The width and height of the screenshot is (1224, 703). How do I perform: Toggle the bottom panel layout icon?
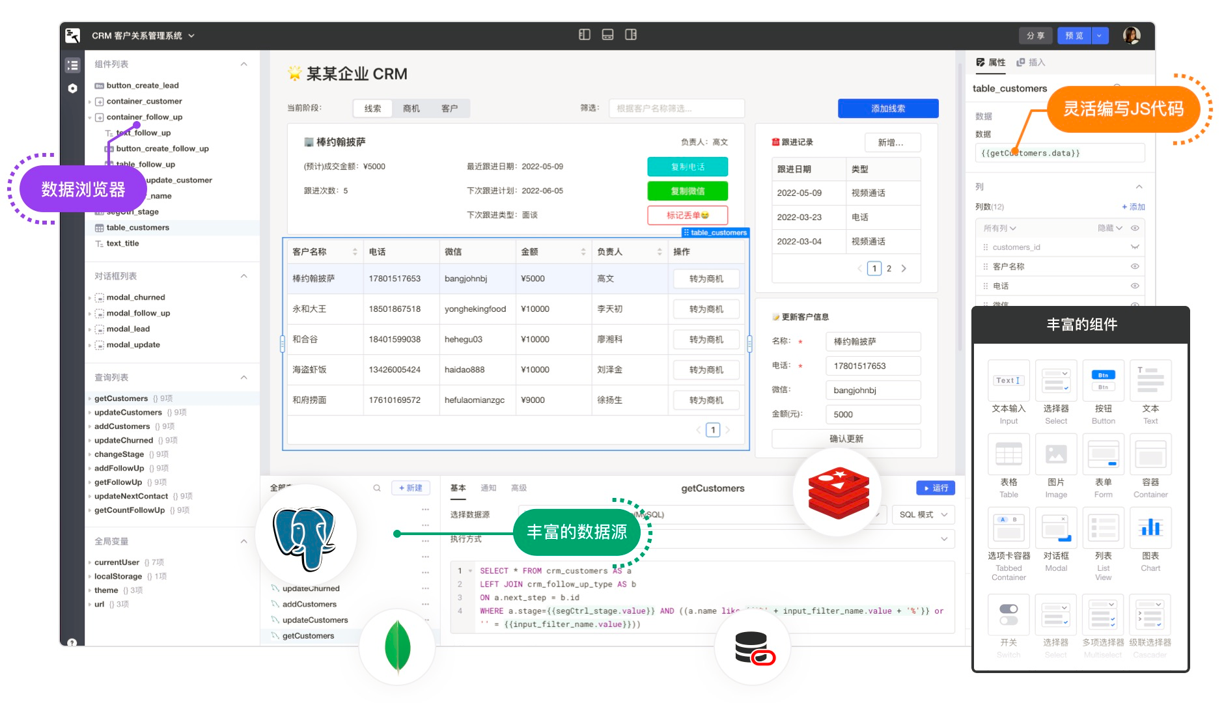[607, 34]
